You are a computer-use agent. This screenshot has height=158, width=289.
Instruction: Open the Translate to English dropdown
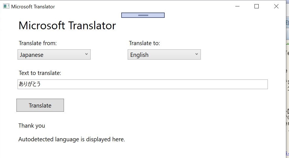[x=164, y=54]
